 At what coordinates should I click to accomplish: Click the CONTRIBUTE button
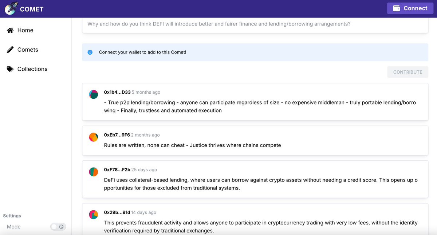pyautogui.click(x=408, y=72)
